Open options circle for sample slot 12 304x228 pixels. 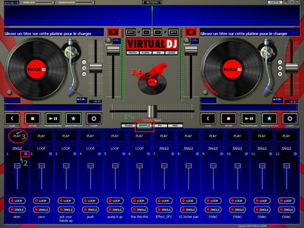(x=295, y=154)
